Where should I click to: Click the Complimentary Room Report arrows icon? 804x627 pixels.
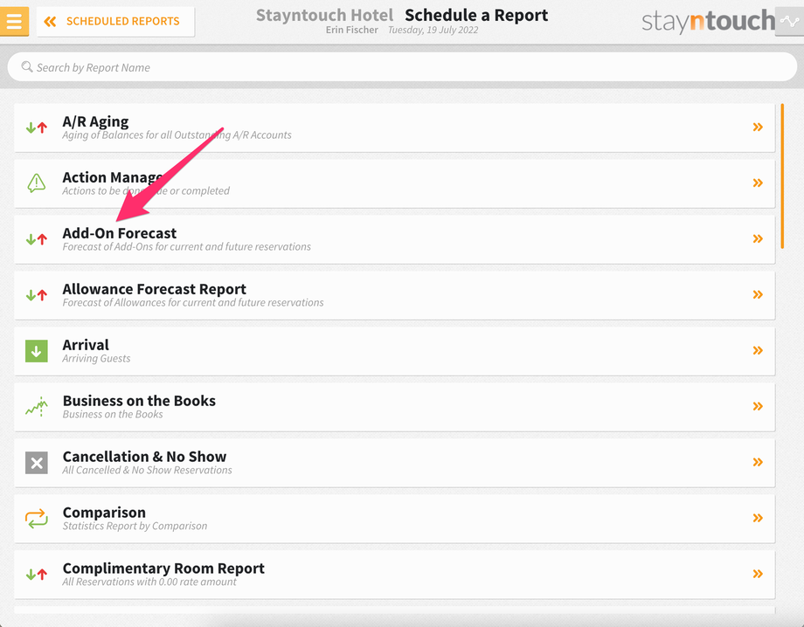(x=37, y=575)
